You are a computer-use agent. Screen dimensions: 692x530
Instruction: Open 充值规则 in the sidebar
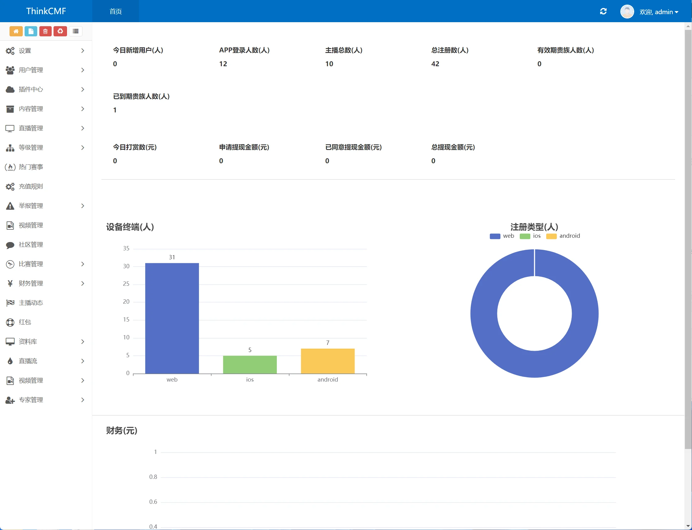[x=31, y=186]
